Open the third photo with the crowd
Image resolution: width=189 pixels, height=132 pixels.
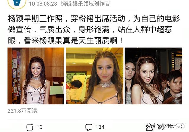(153, 76)
